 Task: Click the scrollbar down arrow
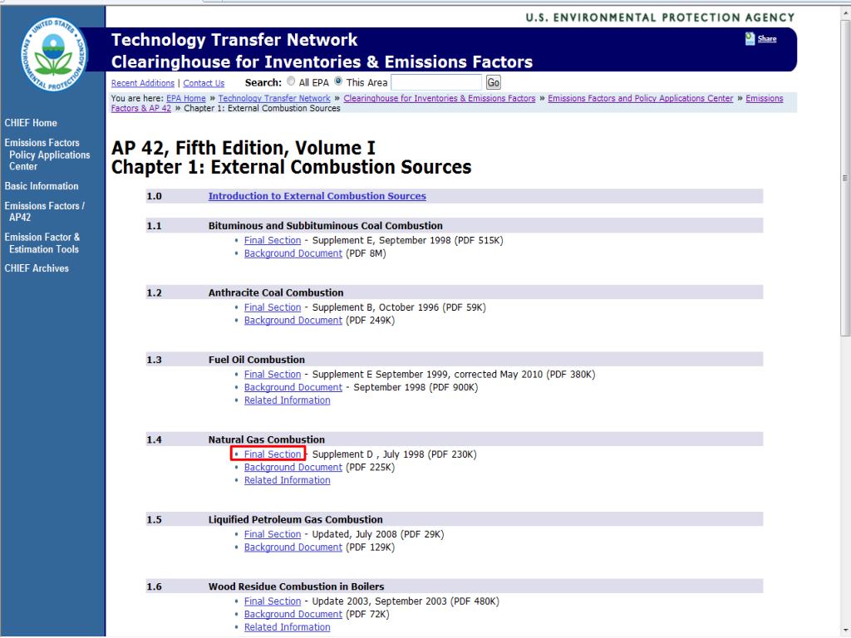pyautogui.click(x=845, y=631)
